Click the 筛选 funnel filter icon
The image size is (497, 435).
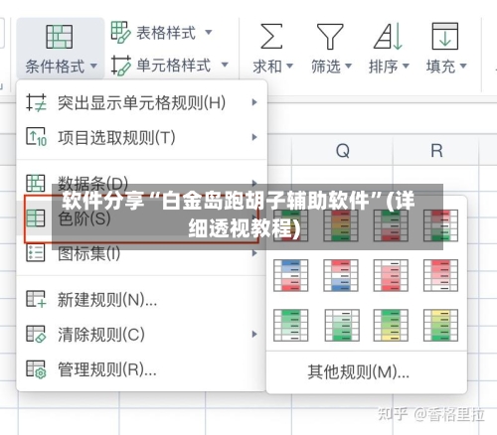click(330, 37)
